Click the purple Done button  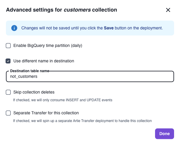point(165,134)
